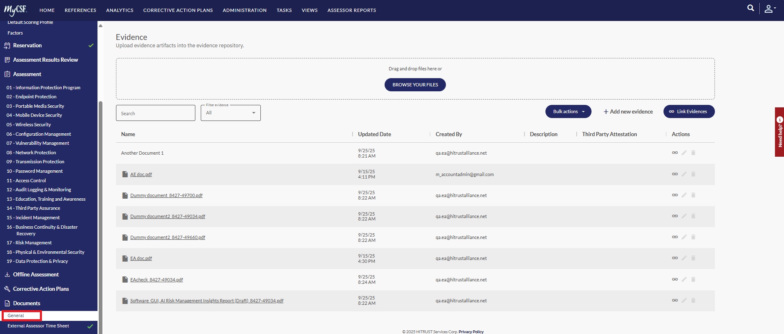
Task: Click the Need help? side tab
Action: pos(779,132)
